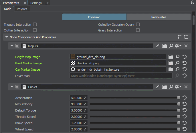Toggle Culled by Occlusion Query checkbox
This screenshot has width=196, height=133.
(138, 25)
